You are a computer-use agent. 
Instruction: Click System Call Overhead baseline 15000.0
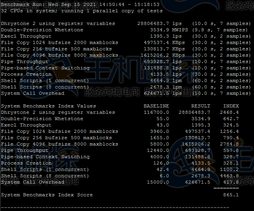pos(158,182)
